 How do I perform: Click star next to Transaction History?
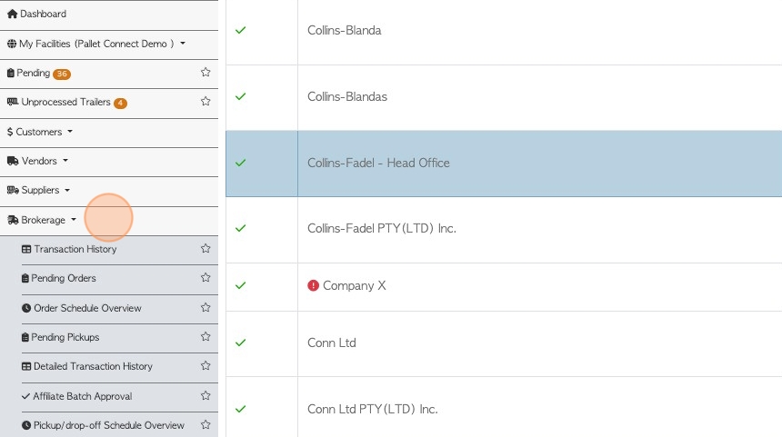[206, 248]
